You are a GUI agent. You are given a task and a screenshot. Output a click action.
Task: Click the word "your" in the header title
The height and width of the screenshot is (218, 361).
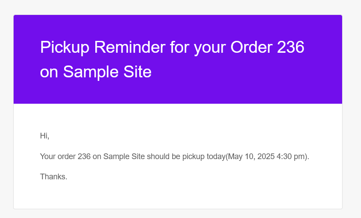208,47
